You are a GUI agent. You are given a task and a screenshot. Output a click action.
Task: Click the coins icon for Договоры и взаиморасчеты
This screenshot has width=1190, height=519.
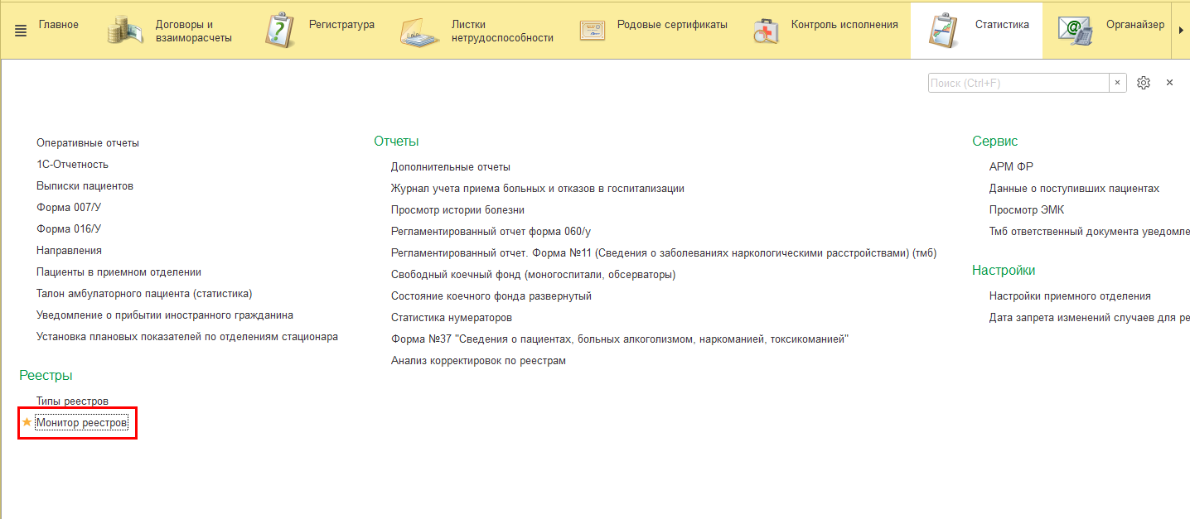[125, 30]
